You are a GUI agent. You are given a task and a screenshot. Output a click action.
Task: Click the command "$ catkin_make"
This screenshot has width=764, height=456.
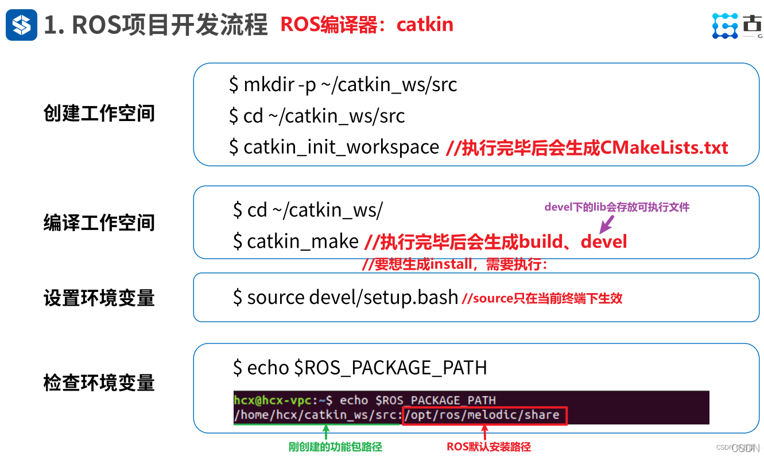(x=296, y=241)
